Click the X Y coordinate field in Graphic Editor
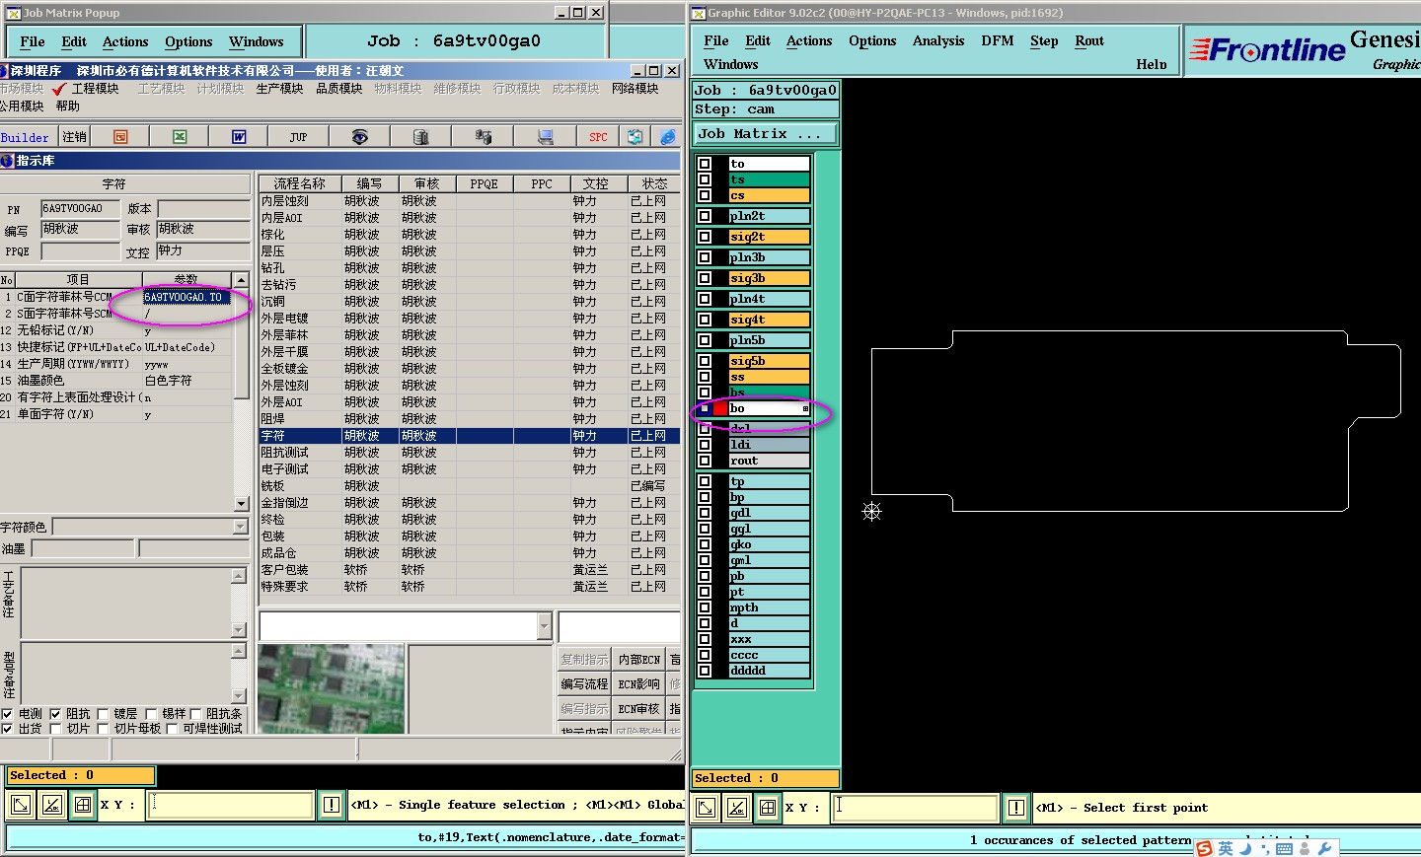Image resolution: width=1421 pixels, height=857 pixels. [x=915, y=808]
